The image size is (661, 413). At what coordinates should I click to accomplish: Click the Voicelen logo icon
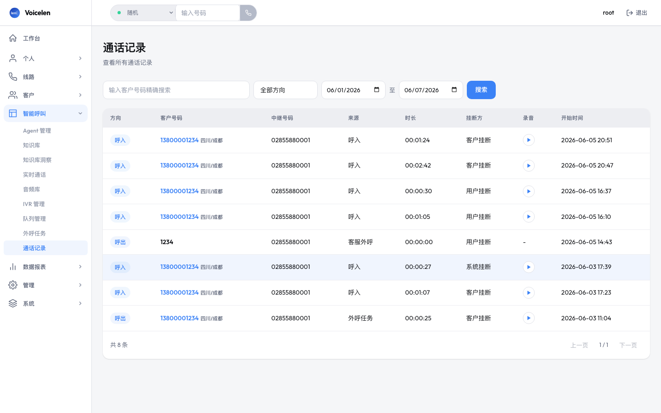pyautogui.click(x=15, y=13)
